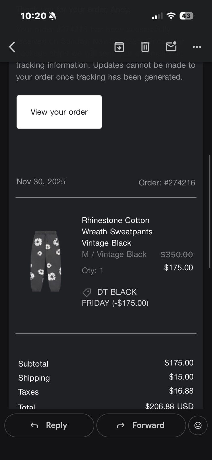212x460 pixels.
Task: Tap the silent mode bell icon
Action: (53, 16)
